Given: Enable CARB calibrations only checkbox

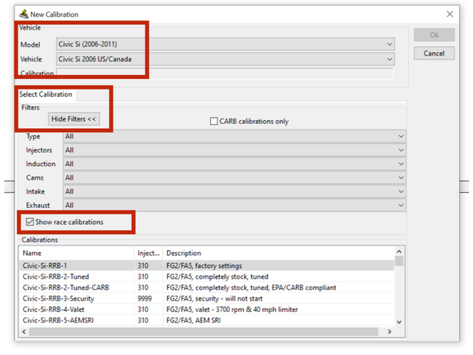Looking at the screenshot, I should pyautogui.click(x=213, y=122).
